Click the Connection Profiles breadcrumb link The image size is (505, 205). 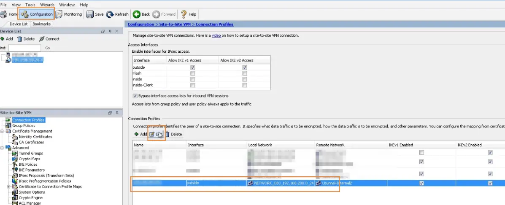pyautogui.click(x=214, y=24)
